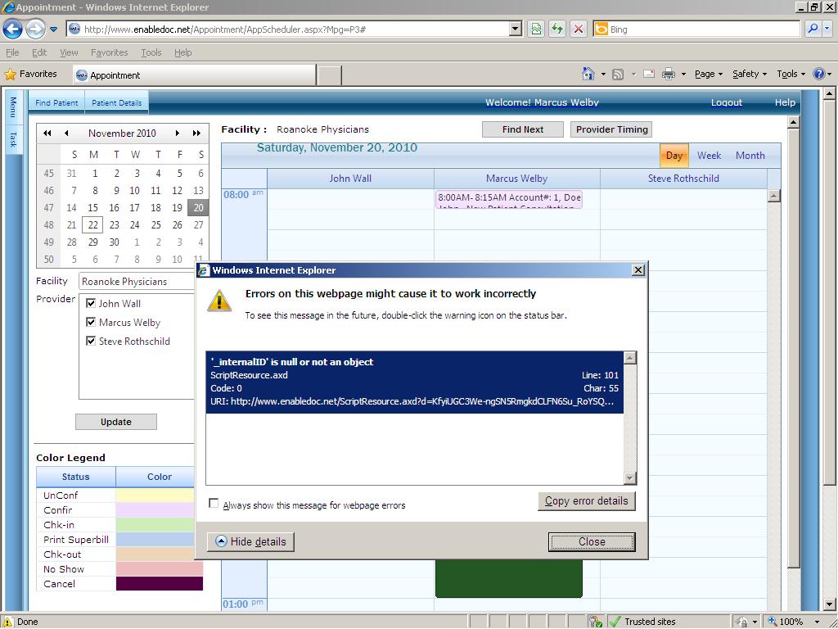Click the Trusted sites checkmark icon

click(615, 622)
